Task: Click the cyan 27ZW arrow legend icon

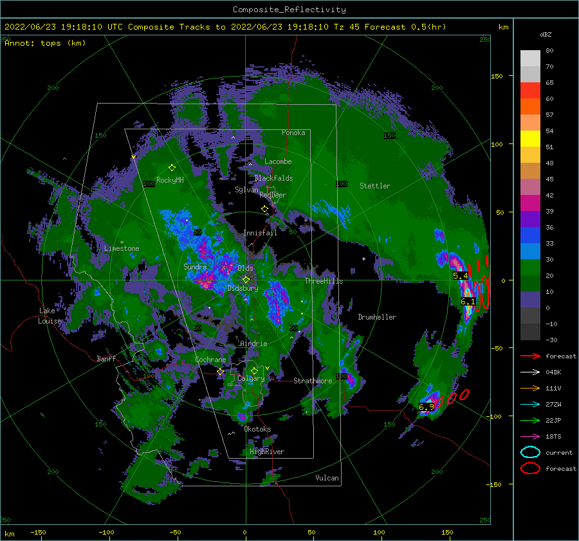Action: (x=530, y=405)
